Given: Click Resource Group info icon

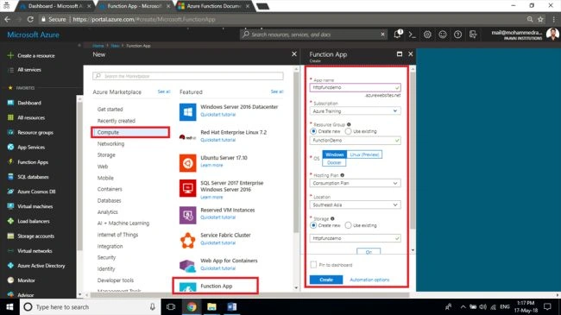Looking at the screenshot, I should tap(349, 124).
